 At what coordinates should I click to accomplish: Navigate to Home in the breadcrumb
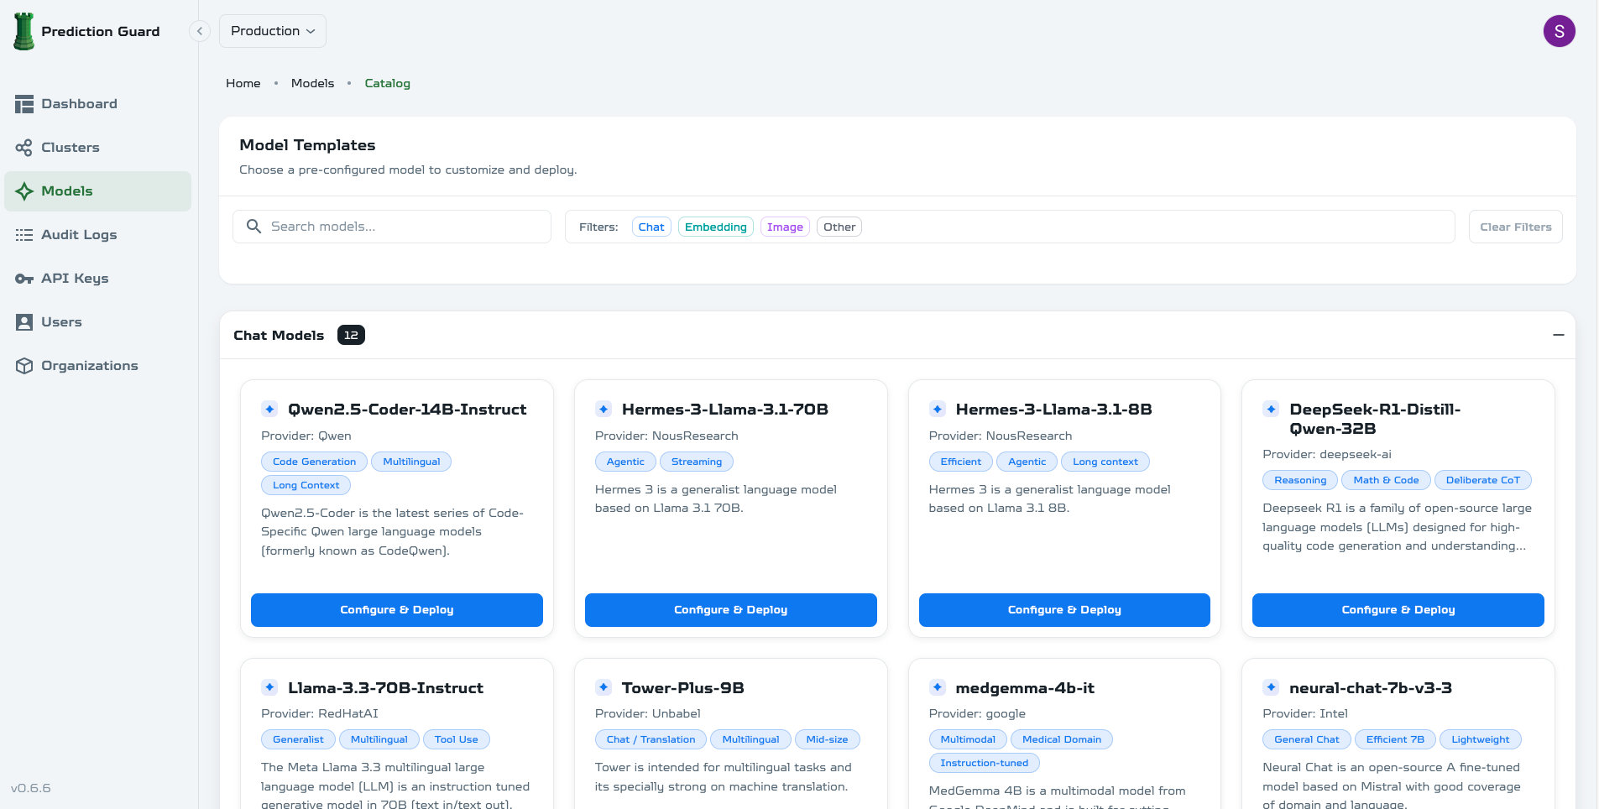(243, 83)
